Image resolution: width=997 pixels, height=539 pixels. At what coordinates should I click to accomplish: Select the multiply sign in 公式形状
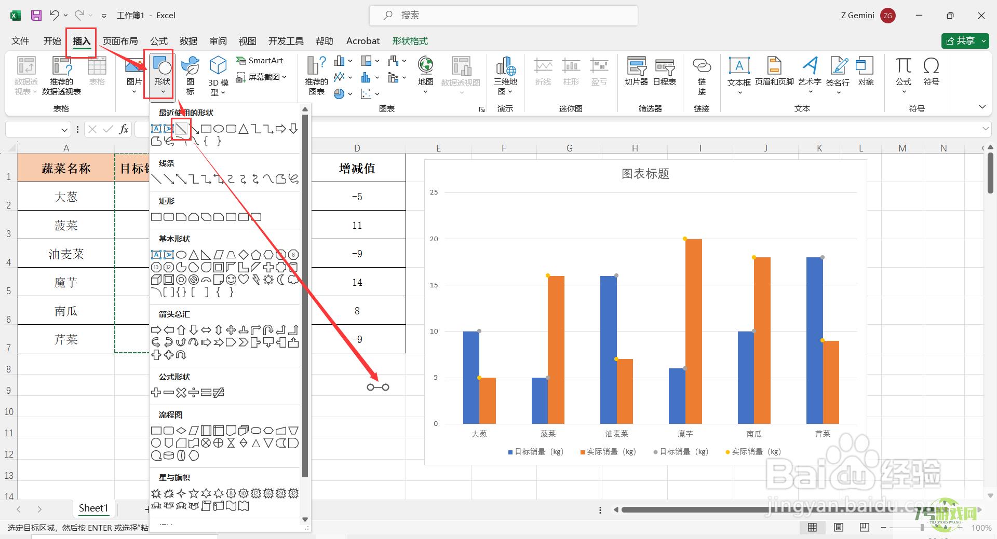(181, 393)
